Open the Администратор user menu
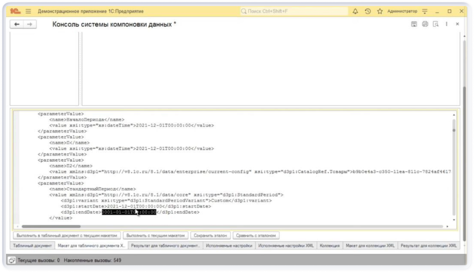Screen dimensions: 474x272 (402, 11)
